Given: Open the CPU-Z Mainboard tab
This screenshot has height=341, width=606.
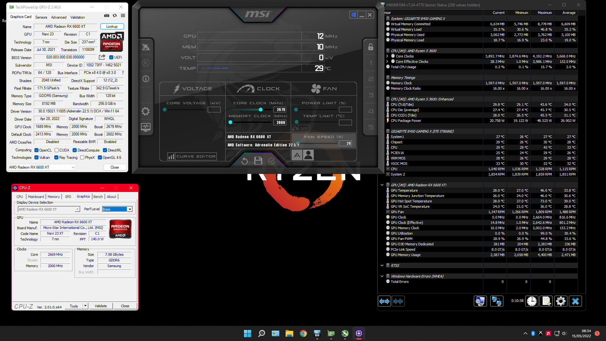Looking at the screenshot, I should [x=36, y=197].
